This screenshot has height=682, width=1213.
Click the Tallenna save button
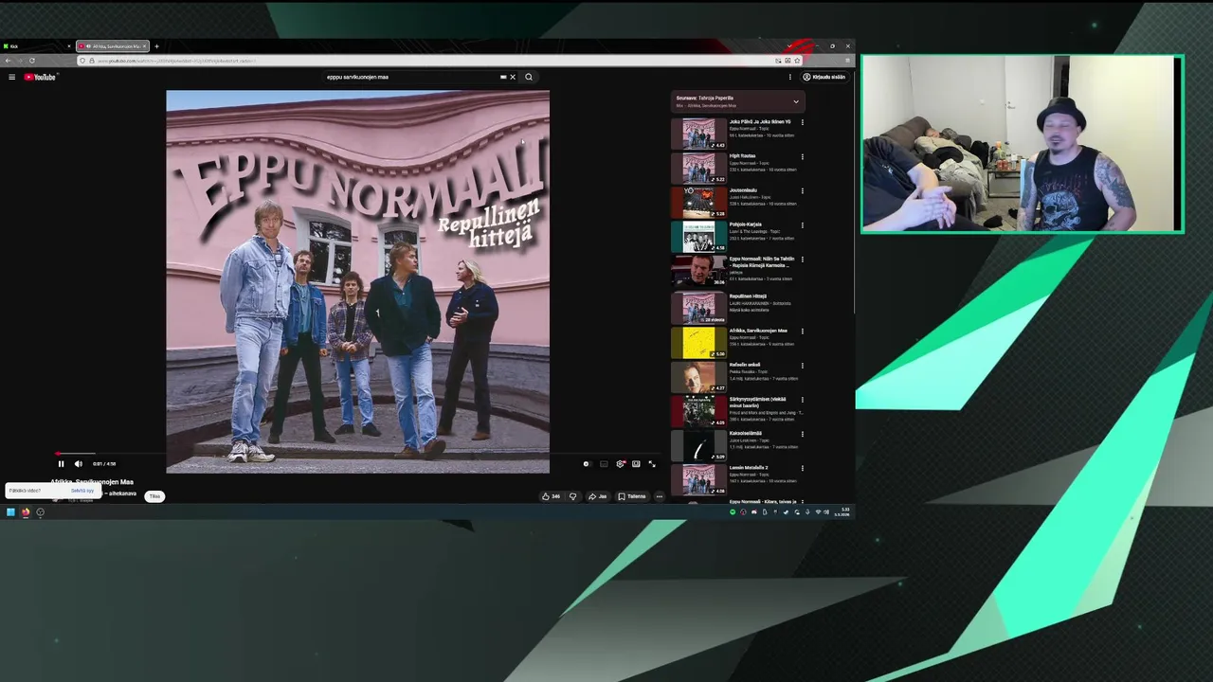(x=632, y=496)
